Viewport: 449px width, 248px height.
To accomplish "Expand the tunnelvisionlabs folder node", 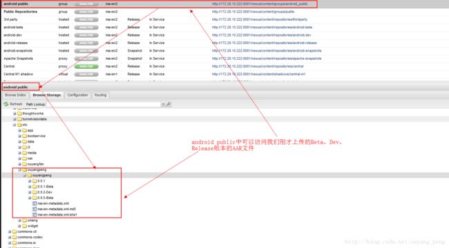I will (15, 119).
